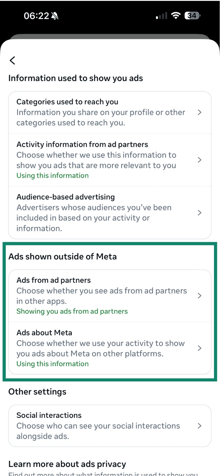
Task: Tap the back arrow icon
Action: [13, 60]
